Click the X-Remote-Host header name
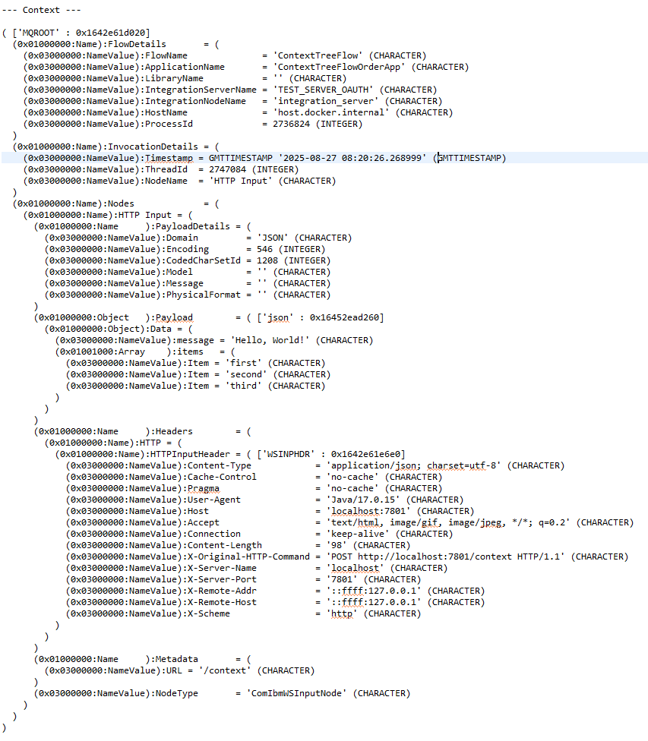Image resolution: width=648 pixels, height=741 pixels. tap(222, 602)
